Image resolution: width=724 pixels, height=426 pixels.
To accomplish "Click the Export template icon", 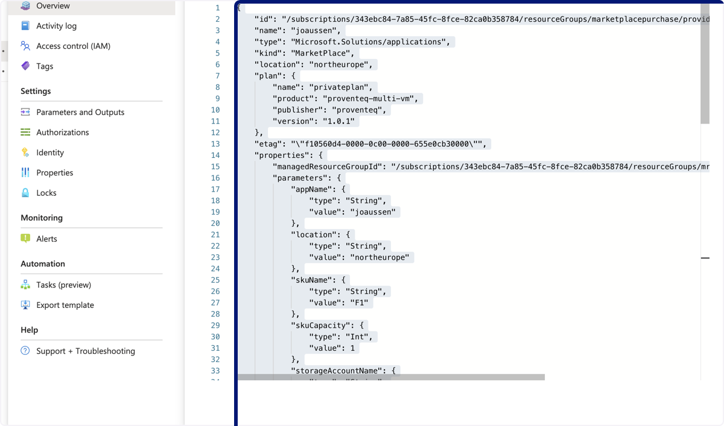I will pos(25,305).
